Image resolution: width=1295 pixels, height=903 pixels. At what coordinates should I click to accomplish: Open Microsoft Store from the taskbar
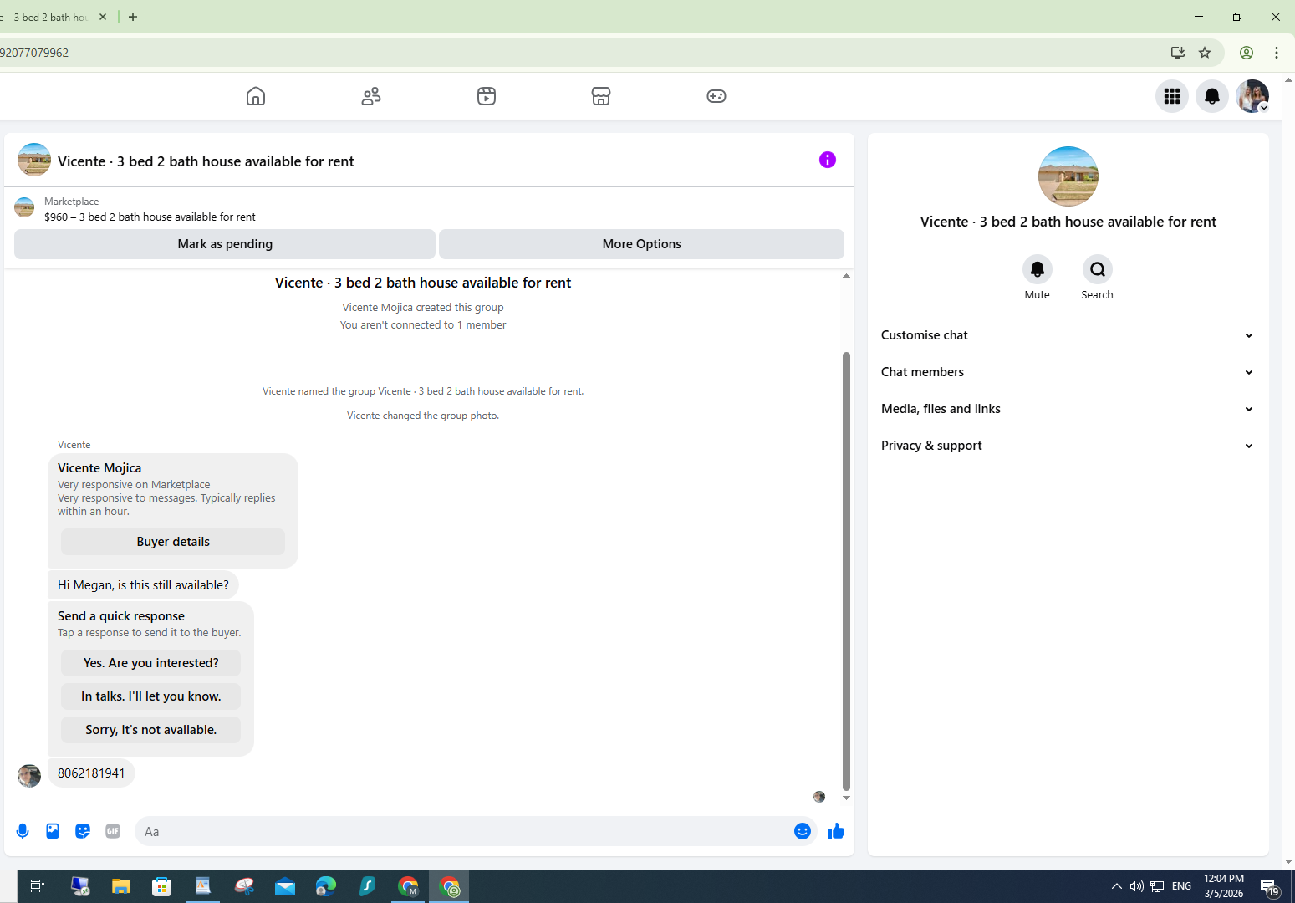162,886
